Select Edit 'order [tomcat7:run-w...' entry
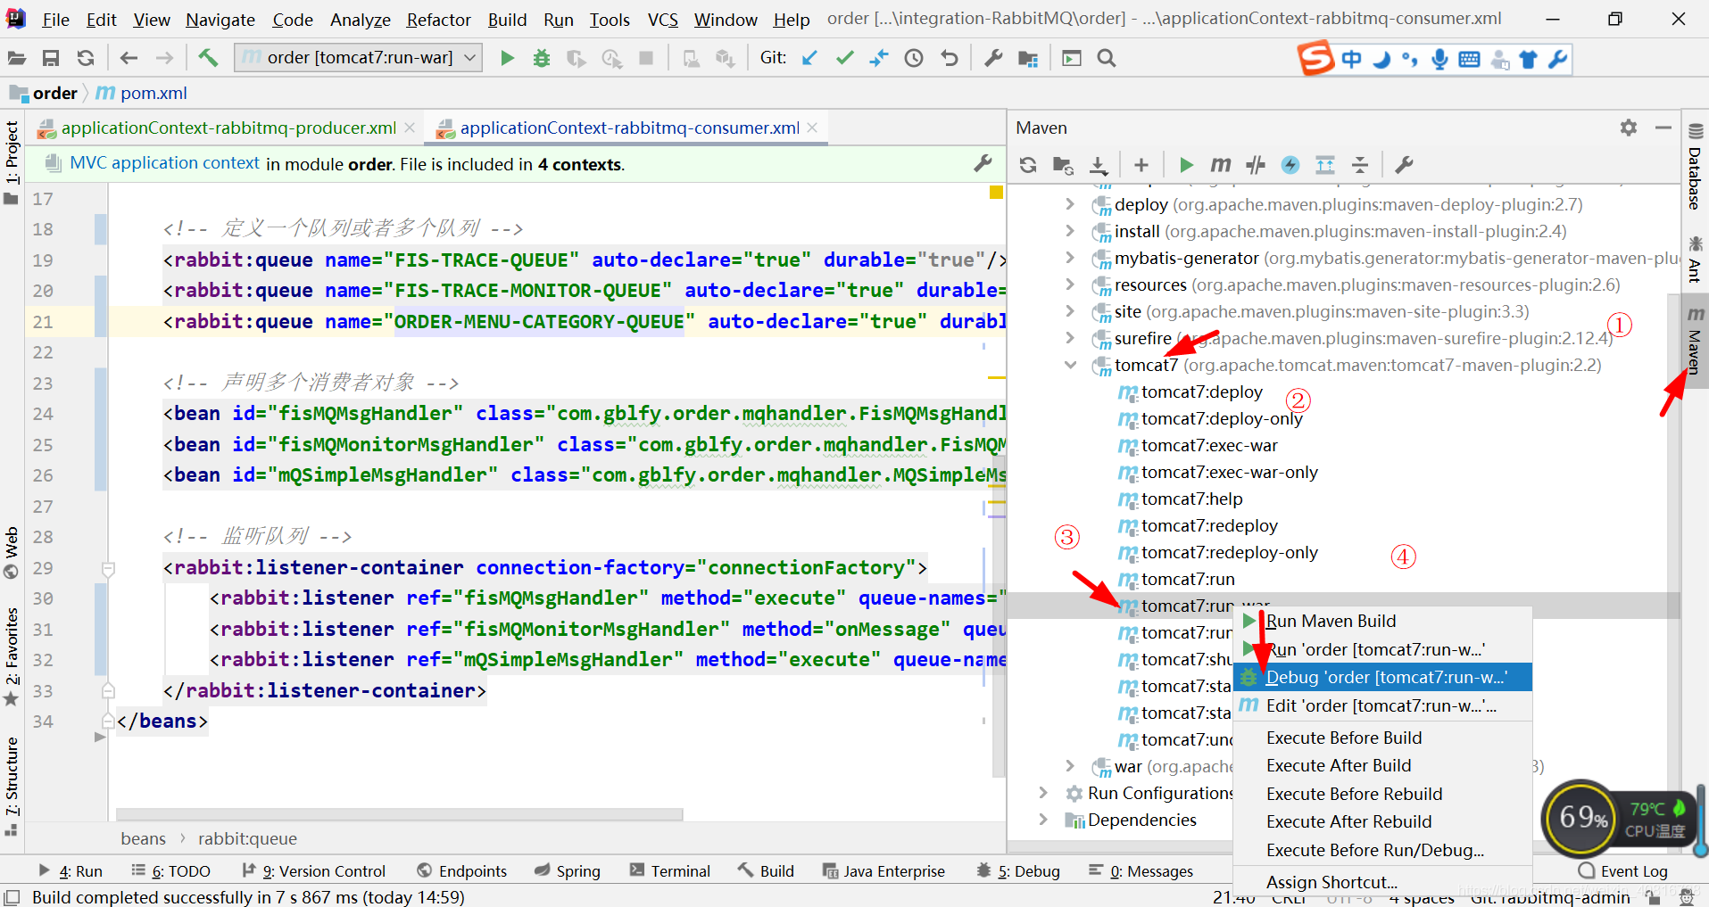 tap(1382, 705)
